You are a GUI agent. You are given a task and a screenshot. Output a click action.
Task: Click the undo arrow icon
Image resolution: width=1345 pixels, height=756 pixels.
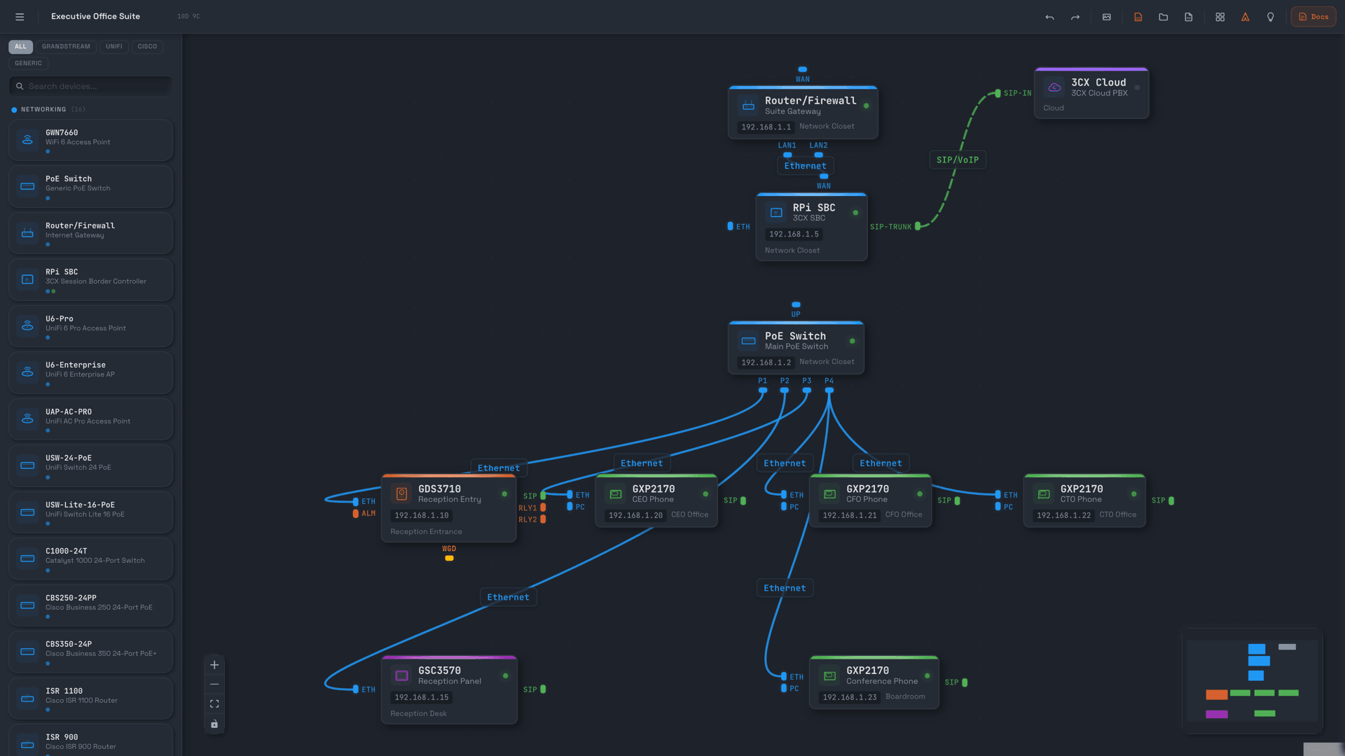pyautogui.click(x=1049, y=17)
